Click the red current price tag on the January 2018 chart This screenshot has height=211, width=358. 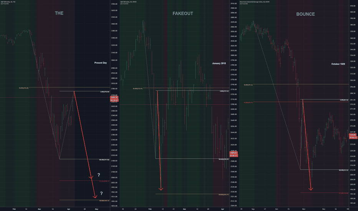tap(234, 154)
